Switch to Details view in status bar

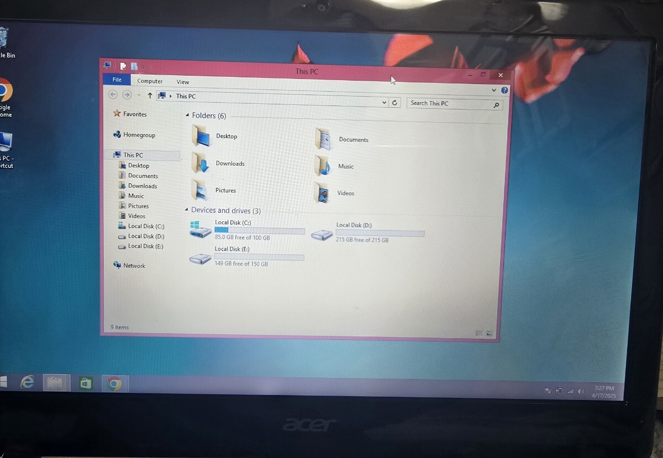[x=479, y=333]
